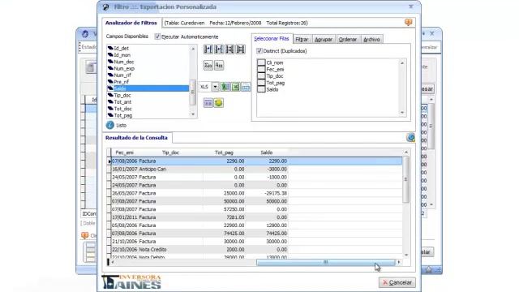Select Tot_doc in available fields
This screenshot has width=519, height=292.
122,109
